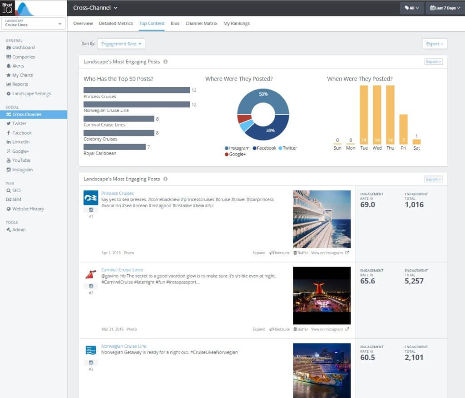View the Carnival post on Instagram
Image resolution: width=465 pixels, height=398 pixels.
[330, 329]
